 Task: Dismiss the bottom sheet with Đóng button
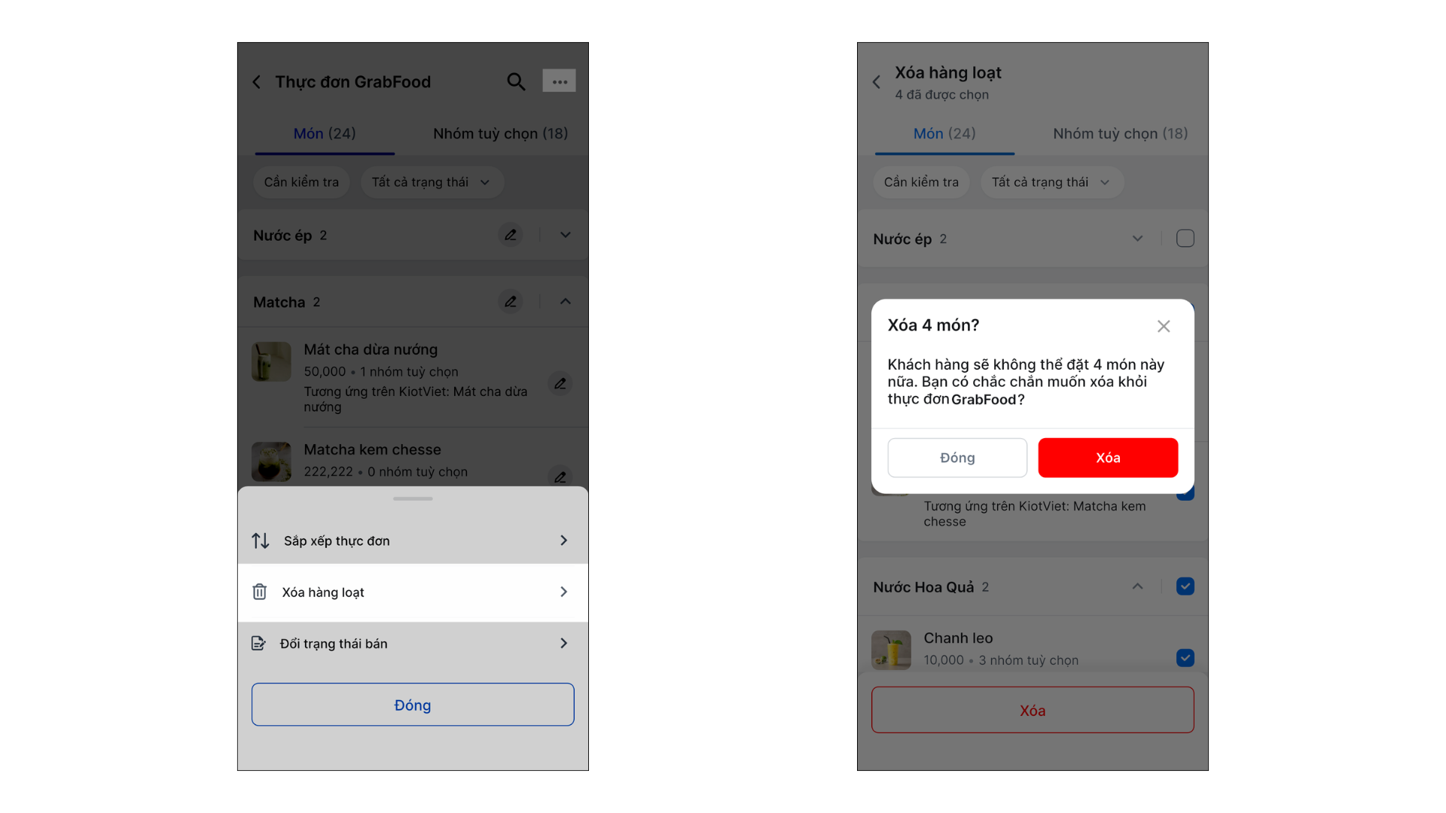click(413, 705)
